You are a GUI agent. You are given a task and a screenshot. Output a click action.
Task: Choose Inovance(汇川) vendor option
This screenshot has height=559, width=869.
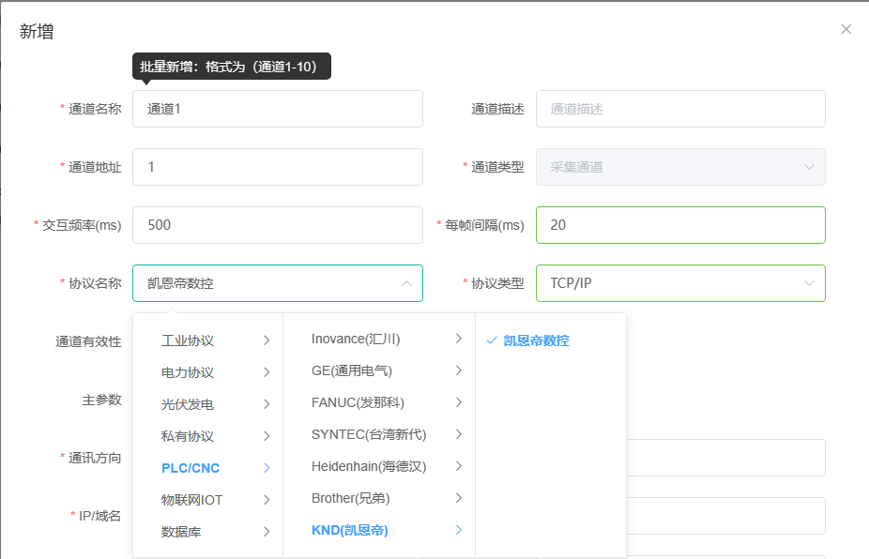(379, 339)
